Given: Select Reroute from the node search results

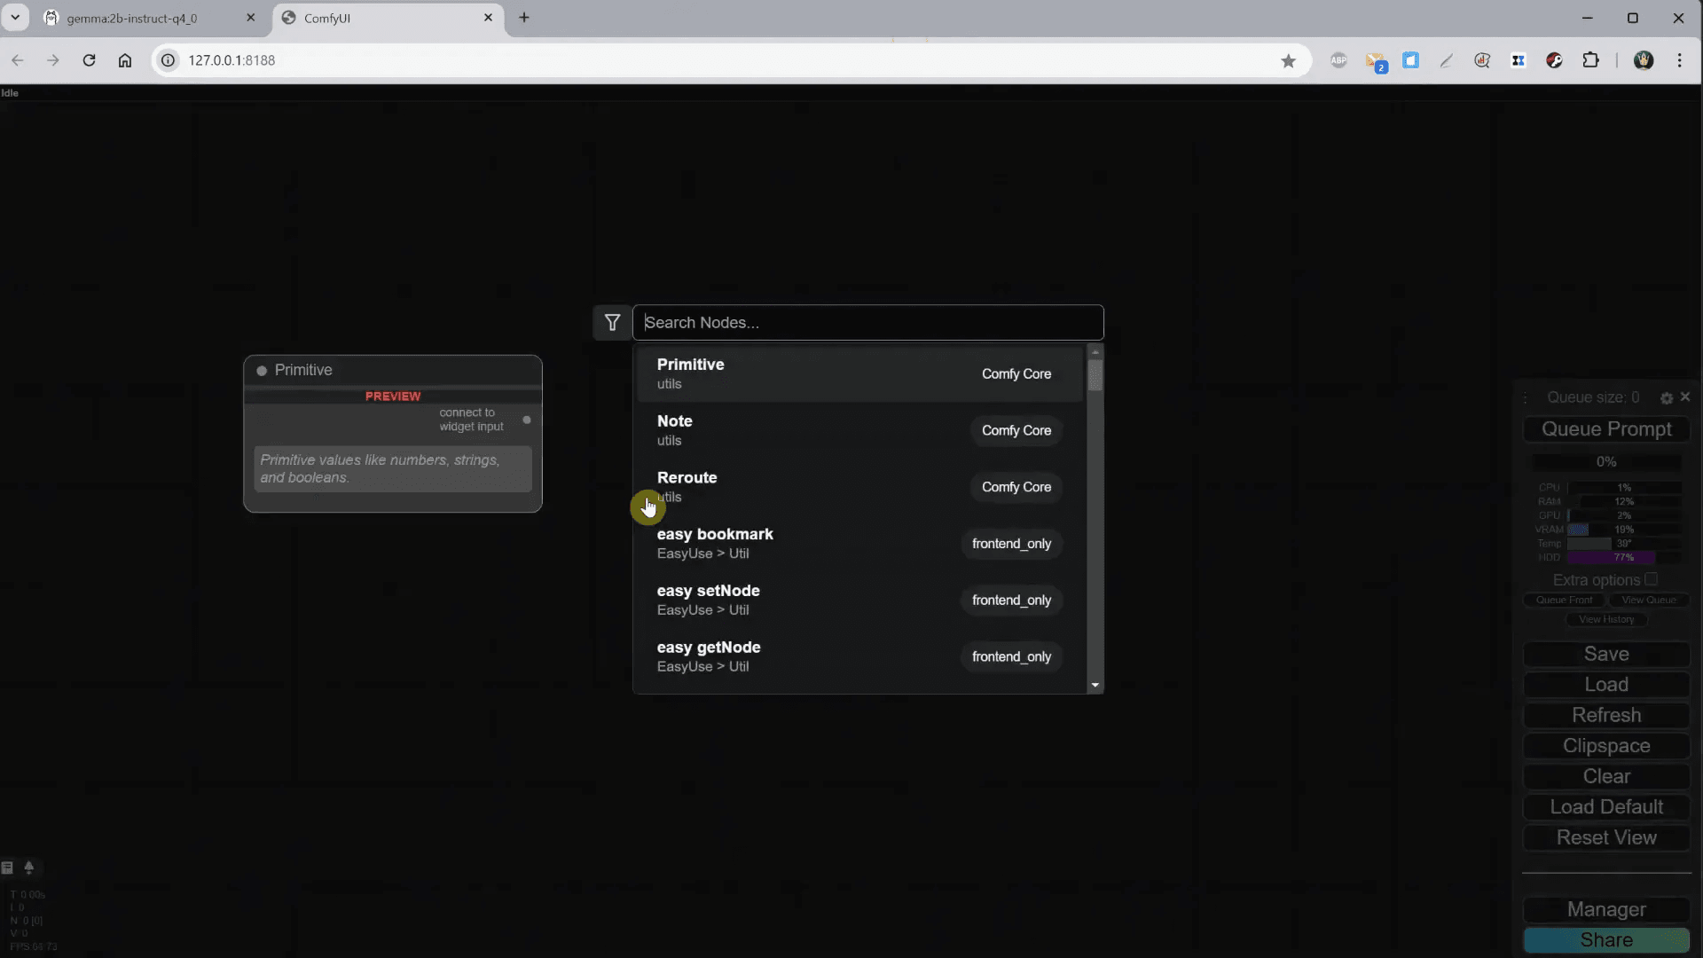Looking at the screenshot, I should click(x=798, y=486).
